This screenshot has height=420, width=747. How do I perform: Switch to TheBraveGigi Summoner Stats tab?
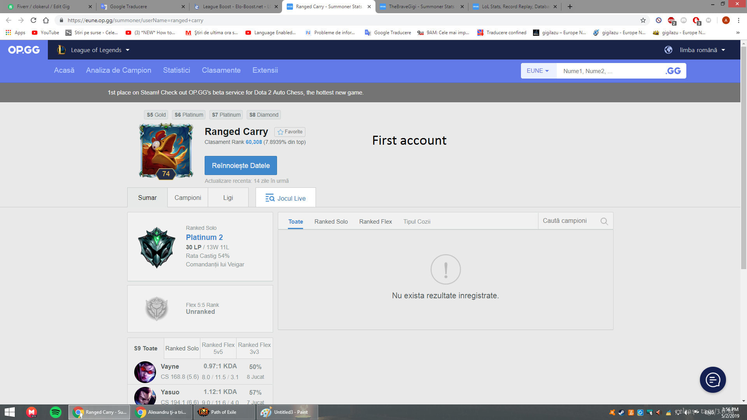pos(421,7)
